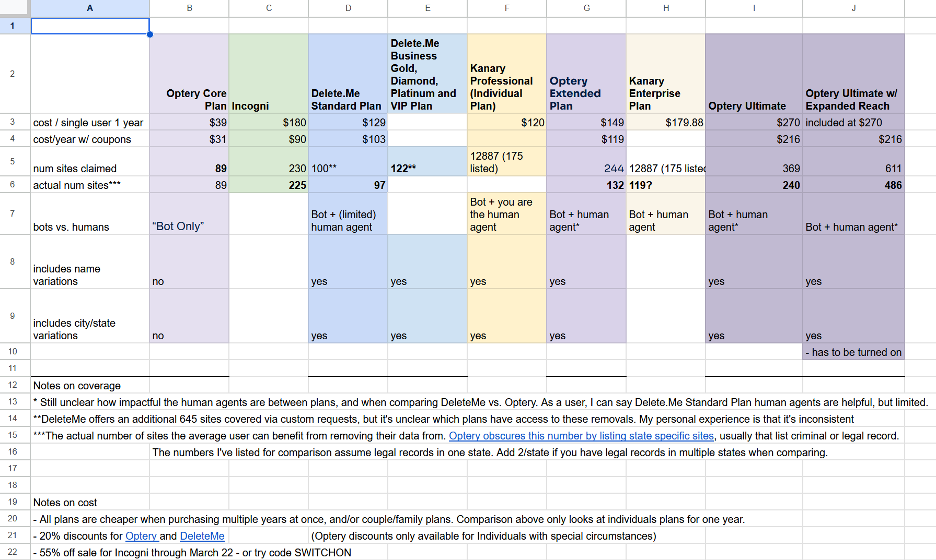The height and width of the screenshot is (560, 936).
Task: Select the 'has to be turned on' cell
Action: [853, 352]
